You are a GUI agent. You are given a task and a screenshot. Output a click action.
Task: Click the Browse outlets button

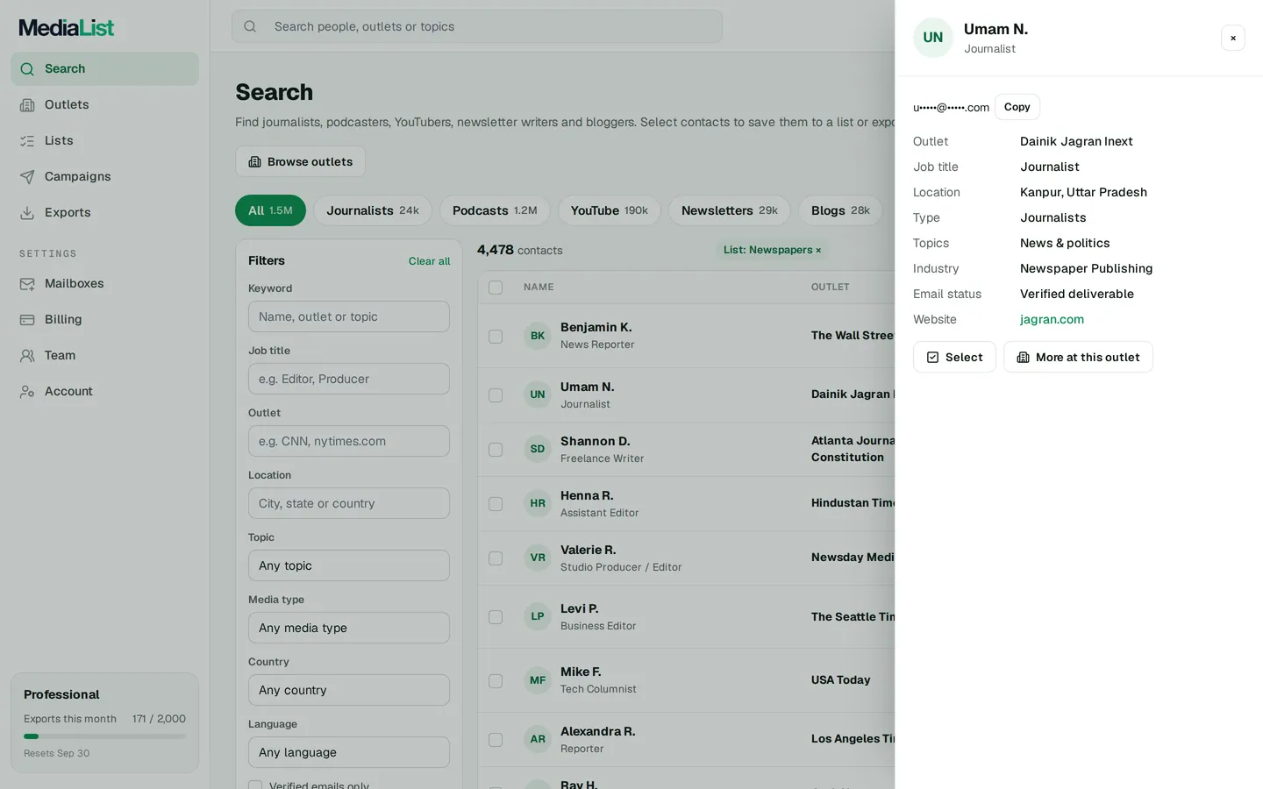(x=300, y=161)
